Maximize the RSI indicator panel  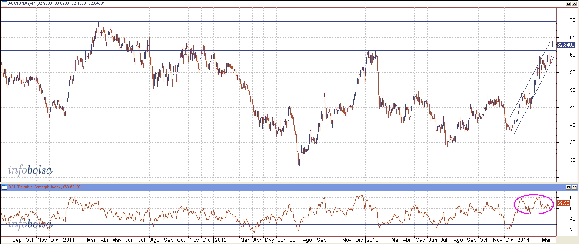pyautogui.click(x=568, y=187)
